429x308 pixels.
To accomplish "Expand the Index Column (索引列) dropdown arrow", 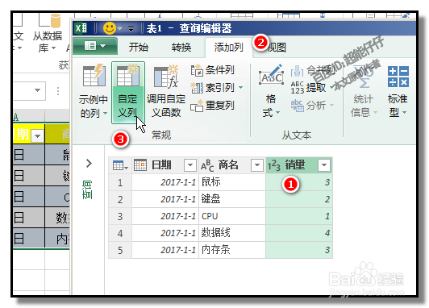I will click(241, 88).
